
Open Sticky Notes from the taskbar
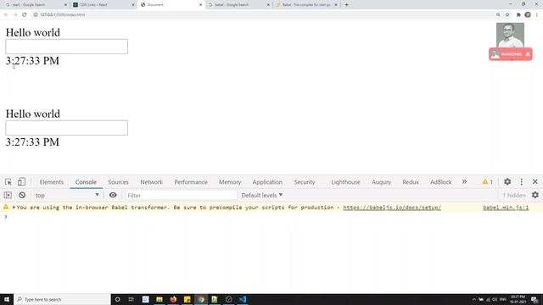point(187,299)
